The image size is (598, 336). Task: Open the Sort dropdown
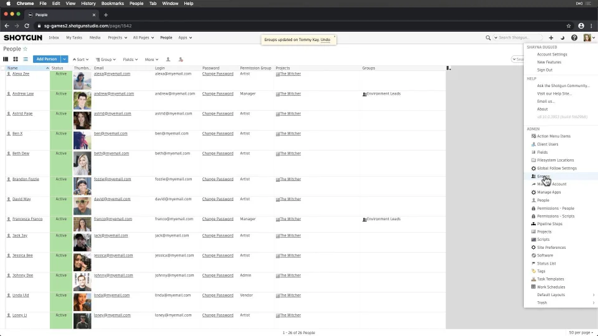coord(80,60)
